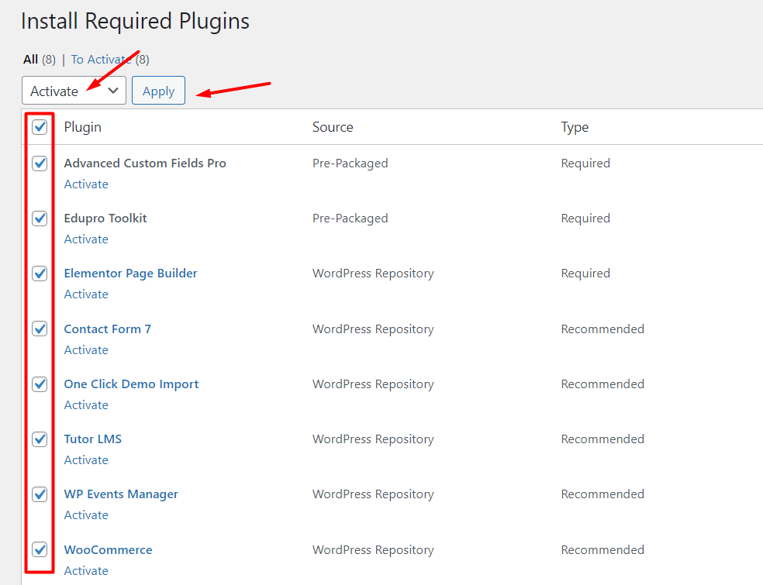Toggle the WooCommerce checkbox
The width and height of the screenshot is (763, 585).
40,549
